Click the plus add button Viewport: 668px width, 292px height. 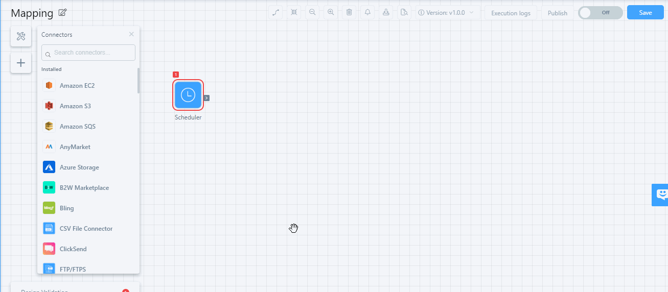pos(21,63)
